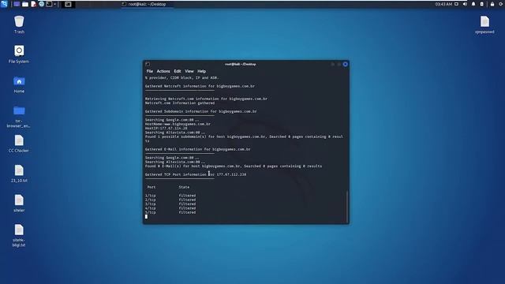Click 'Gathered E-Mail information' heading line

pyautogui.click(x=197, y=149)
